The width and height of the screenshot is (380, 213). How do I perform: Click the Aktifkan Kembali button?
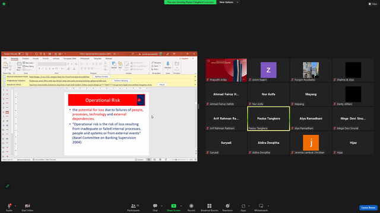click(x=102, y=76)
